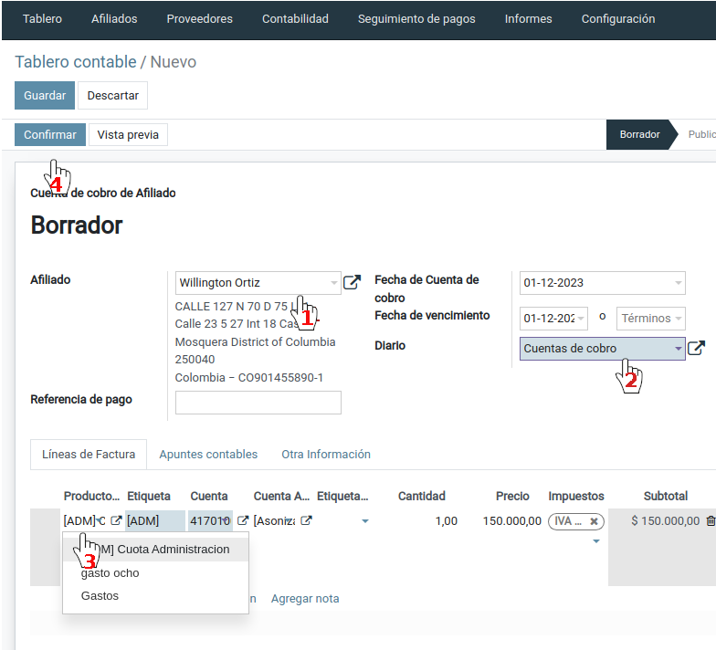The image size is (716, 650).
Task: Switch to Apuntes contables tab
Action: tap(208, 454)
